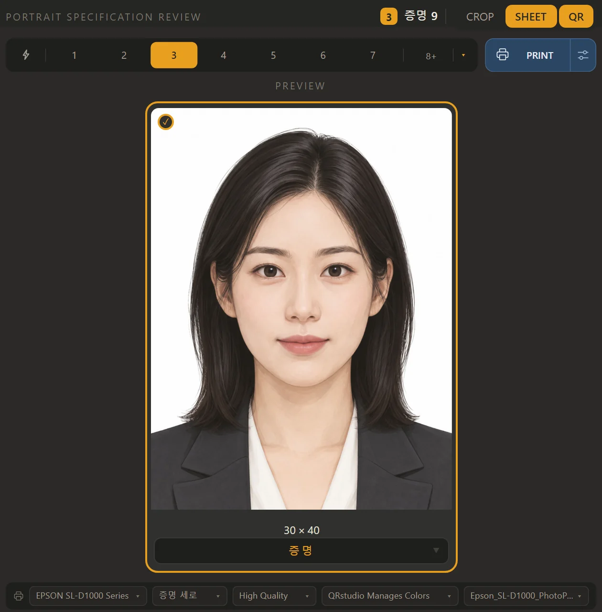Click the orange 3 count badge
The height and width of the screenshot is (612, 602).
[x=388, y=17]
